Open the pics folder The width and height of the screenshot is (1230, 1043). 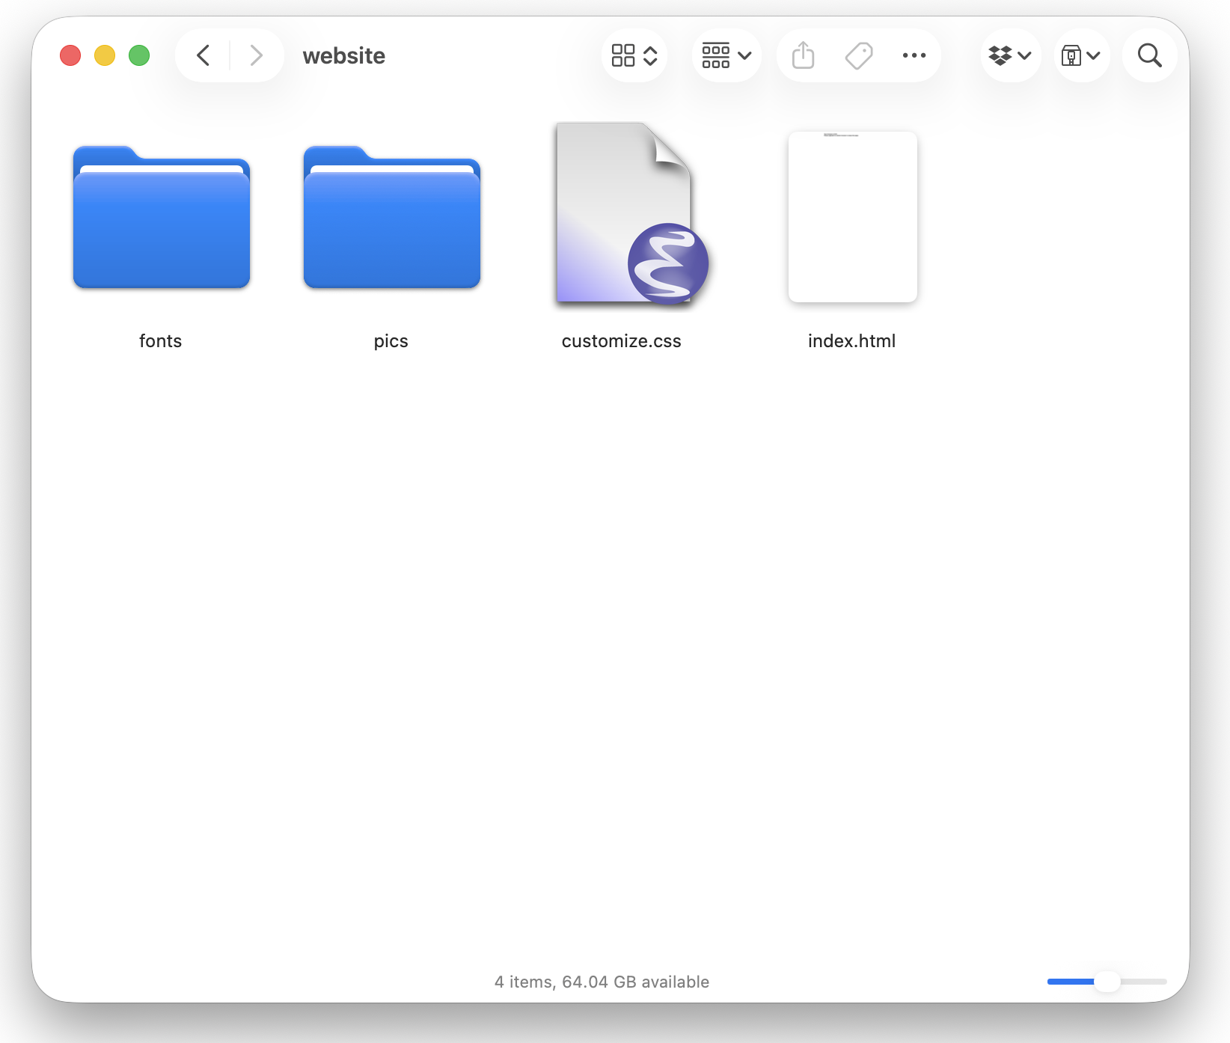[391, 218]
